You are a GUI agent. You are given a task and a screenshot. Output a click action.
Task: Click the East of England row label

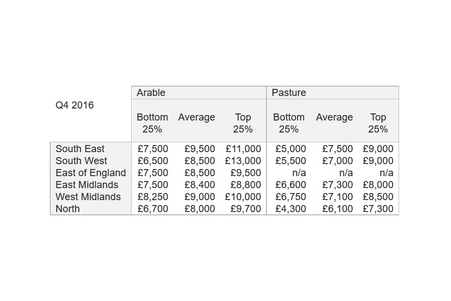91,173
